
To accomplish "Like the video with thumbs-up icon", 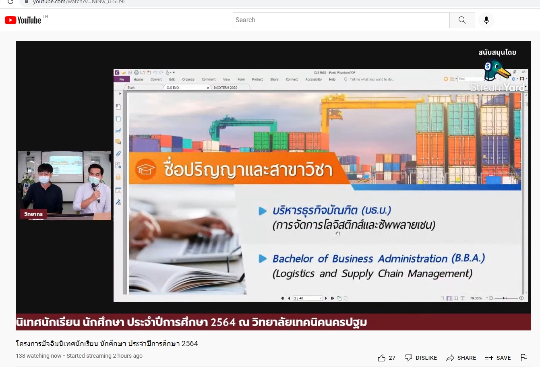I will click(382, 358).
